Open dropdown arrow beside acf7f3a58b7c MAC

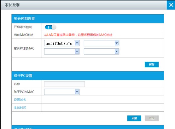coord(77,43)
